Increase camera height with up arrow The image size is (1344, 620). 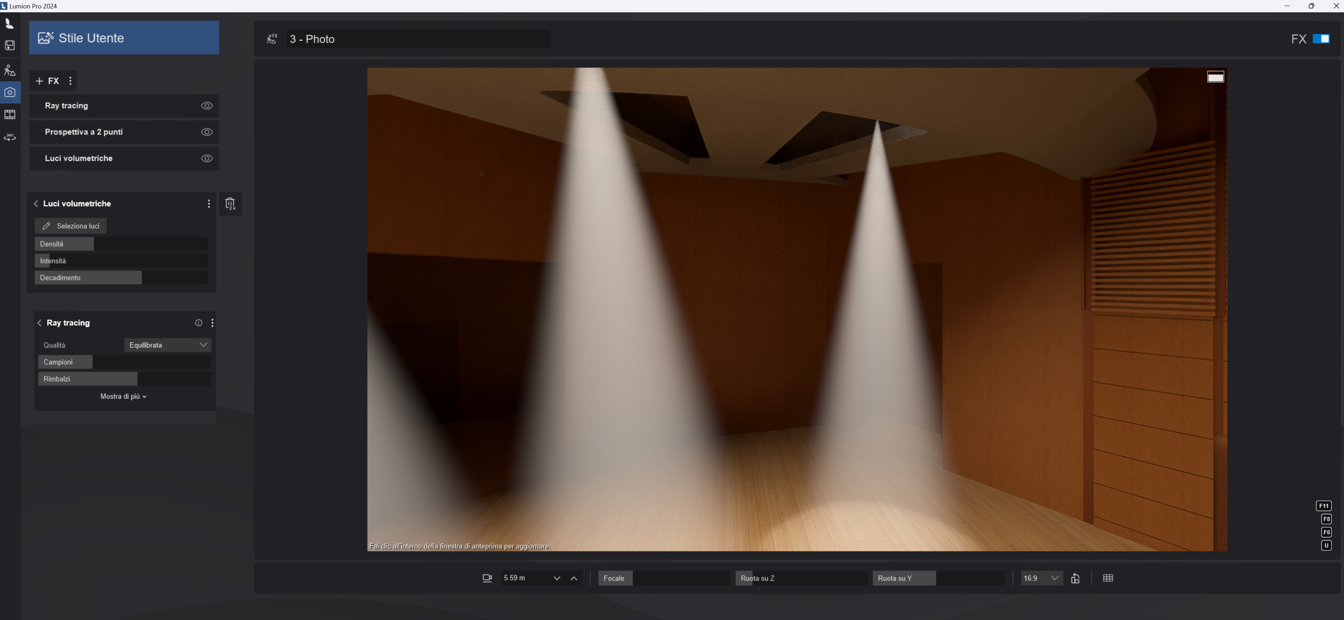(574, 578)
